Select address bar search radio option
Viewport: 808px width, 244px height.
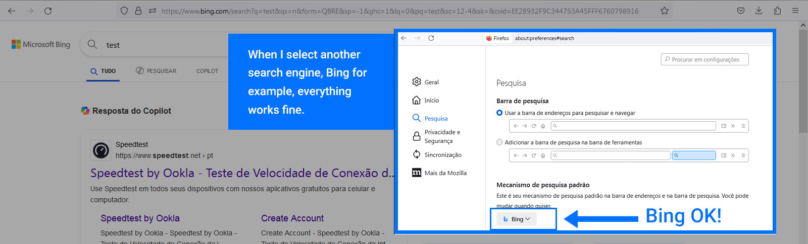pyautogui.click(x=499, y=113)
